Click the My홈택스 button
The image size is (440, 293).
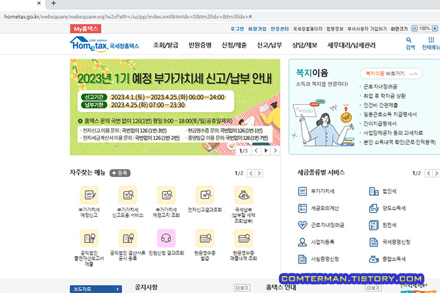[85, 29]
